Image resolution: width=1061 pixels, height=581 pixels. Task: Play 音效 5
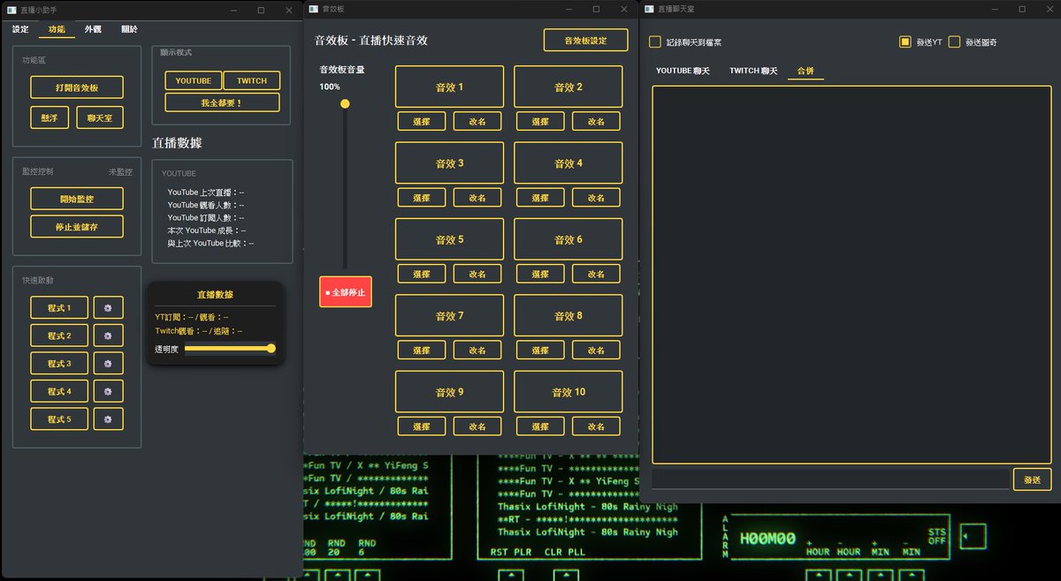click(x=449, y=239)
